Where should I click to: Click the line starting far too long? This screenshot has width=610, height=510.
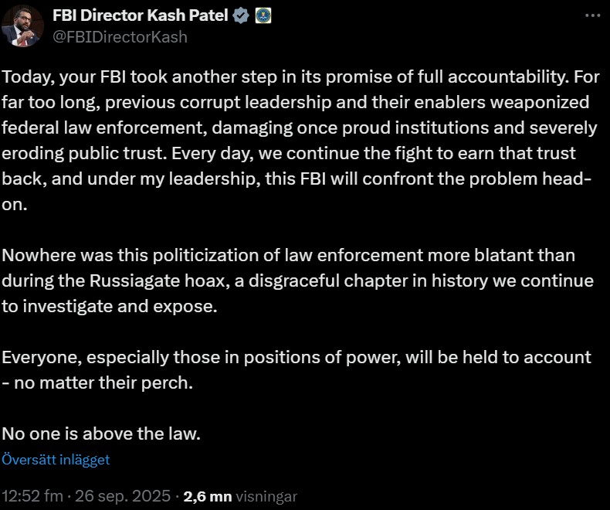click(296, 103)
